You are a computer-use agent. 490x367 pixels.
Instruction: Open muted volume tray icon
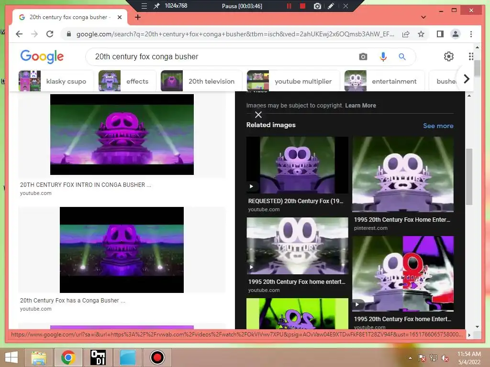[445, 358]
